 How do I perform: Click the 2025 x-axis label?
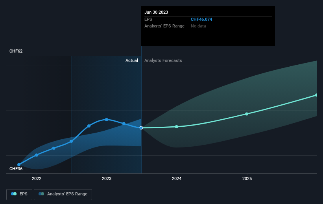(247, 179)
